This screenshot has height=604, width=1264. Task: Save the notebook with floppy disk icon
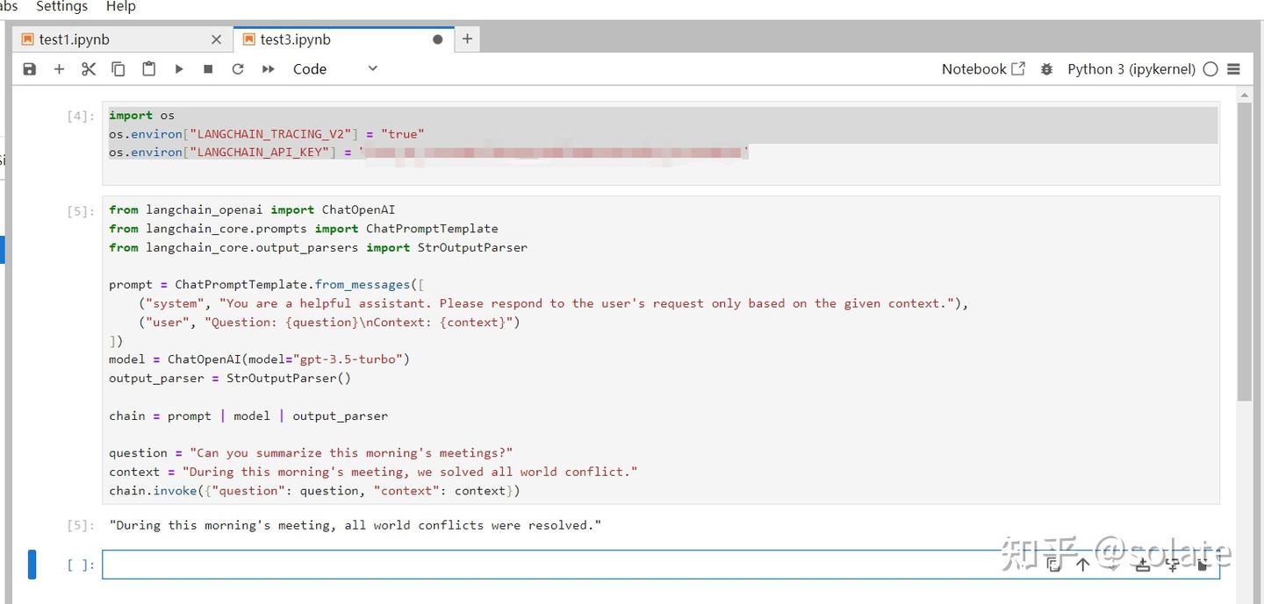30,69
